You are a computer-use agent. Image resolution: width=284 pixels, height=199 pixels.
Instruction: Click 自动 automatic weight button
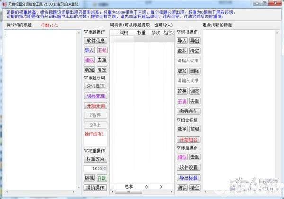pos(102,178)
